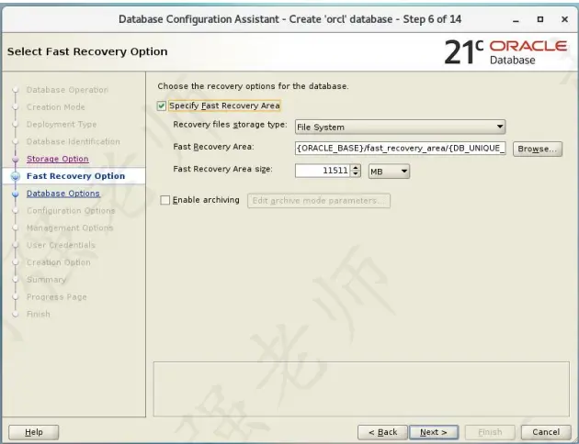Click the Oracle 21c Database logo
The width and height of the screenshot is (579, 444).
505,52
